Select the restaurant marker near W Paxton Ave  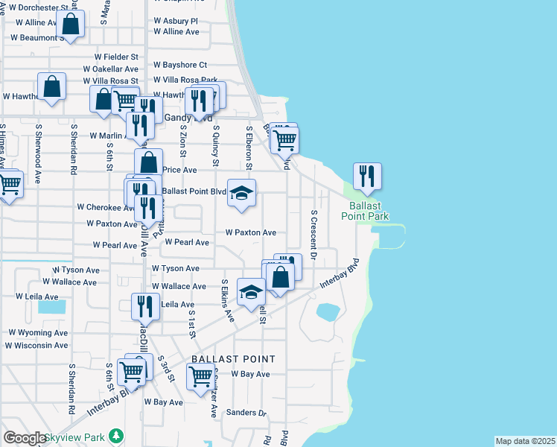coord(148,211)
